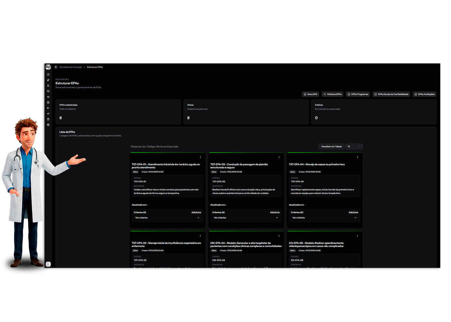Open the graduation cap sidebar icon
Image resolution: width=451 pixels, height=322 pixels.
point(48,97)
